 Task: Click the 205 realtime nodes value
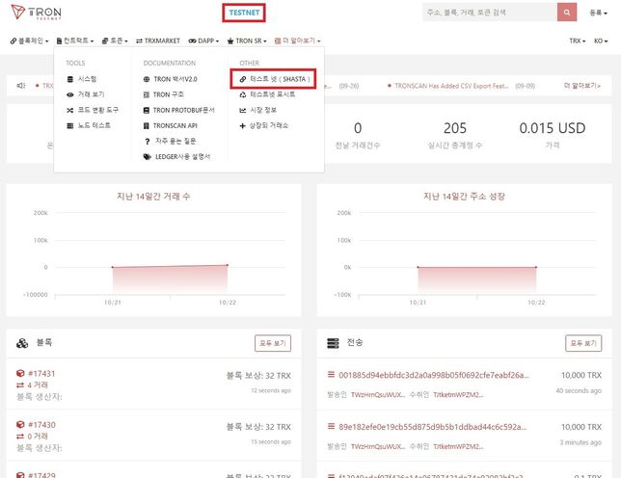point(455,128)
